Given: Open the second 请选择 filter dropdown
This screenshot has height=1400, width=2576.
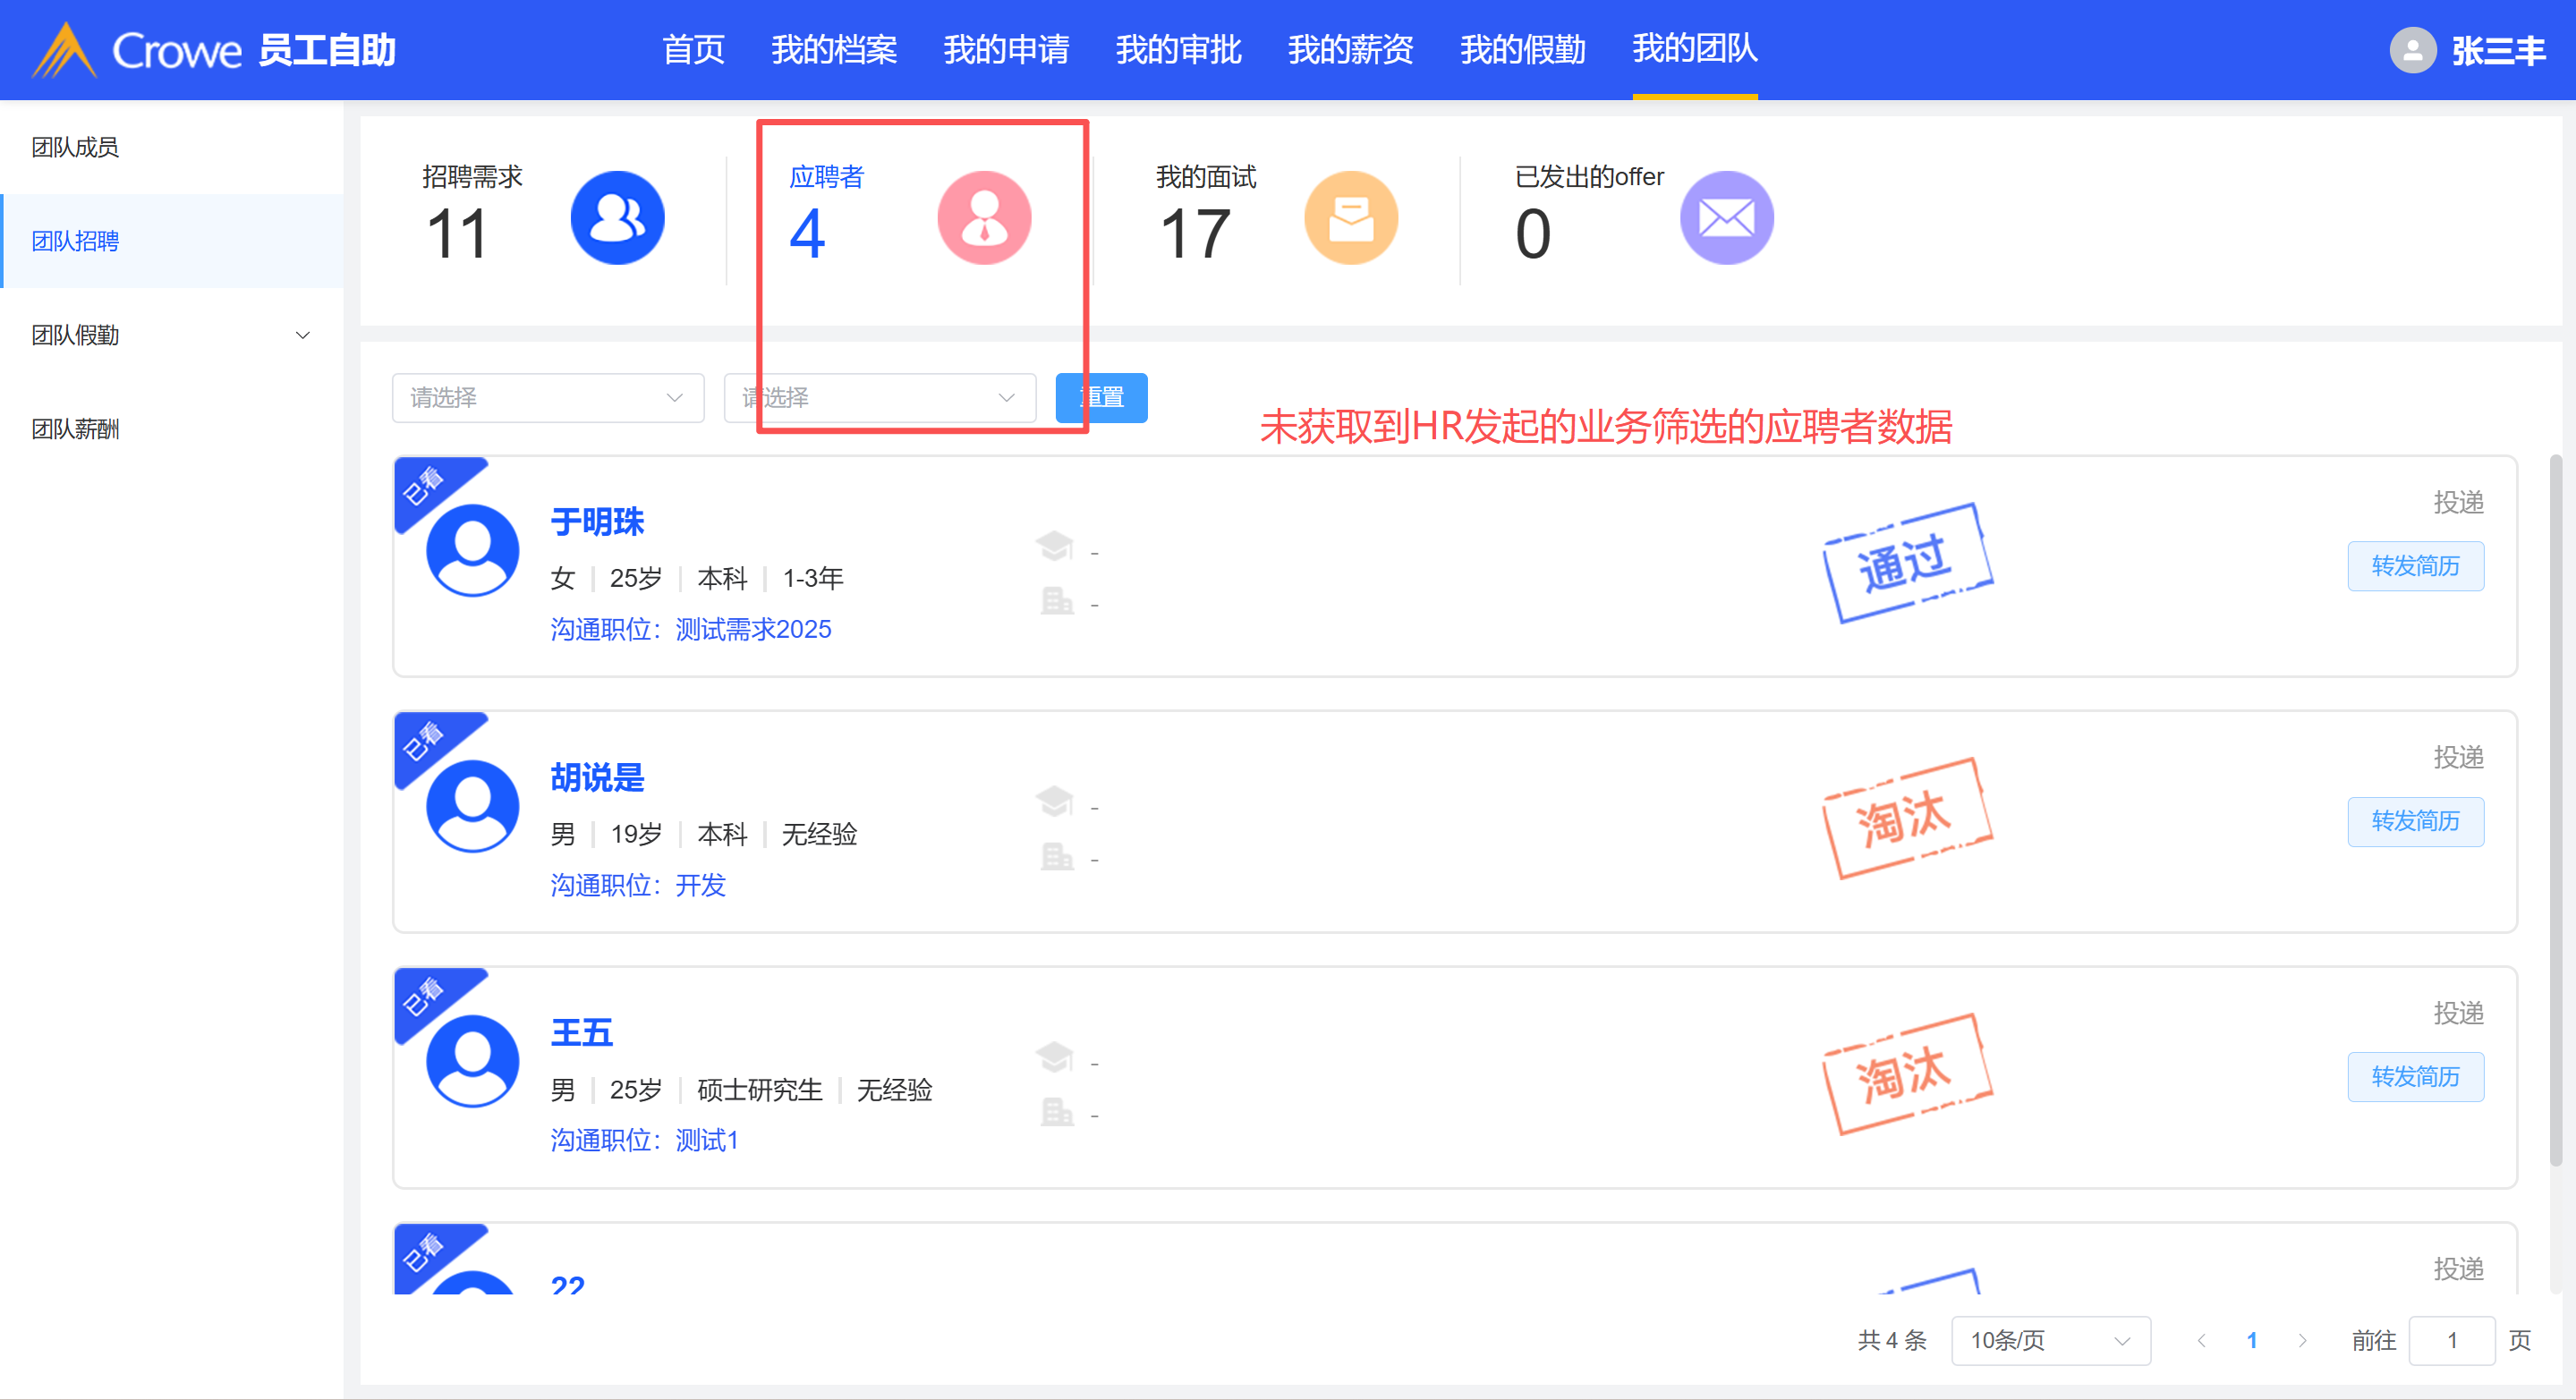Looking at the screenshot, I should pos(879,398).
